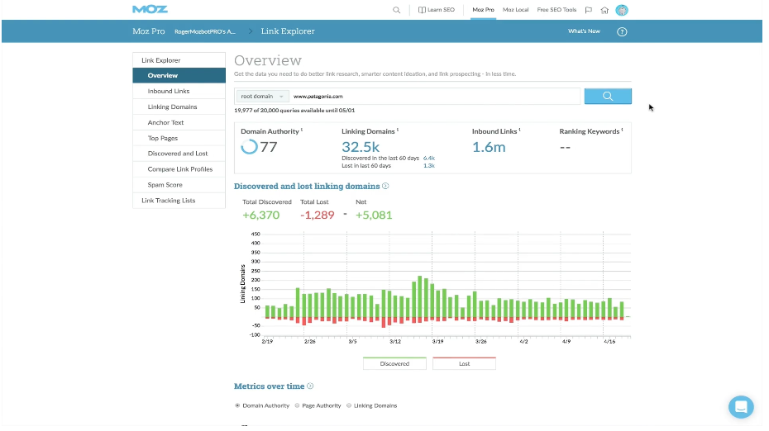Open the help question mark icon
The image size is (769, 431).
coord(622,31)
